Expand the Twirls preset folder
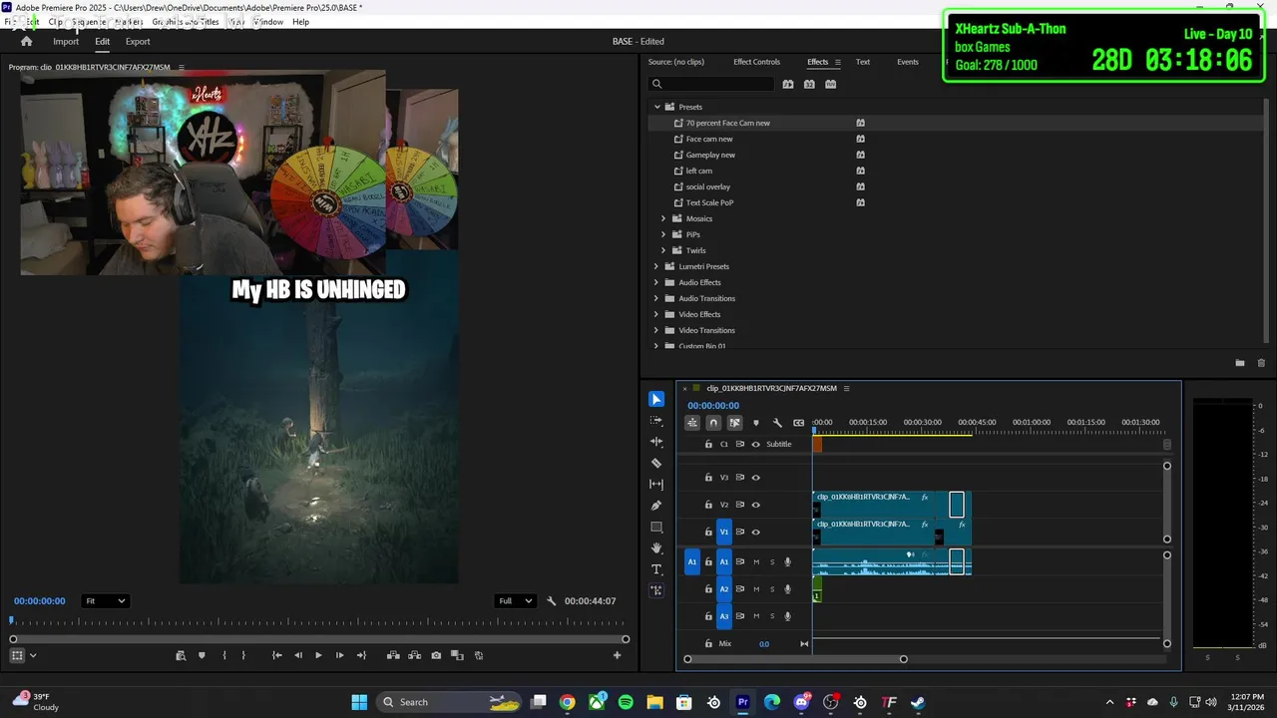The image size is (1277, 718). click(663, 250)
